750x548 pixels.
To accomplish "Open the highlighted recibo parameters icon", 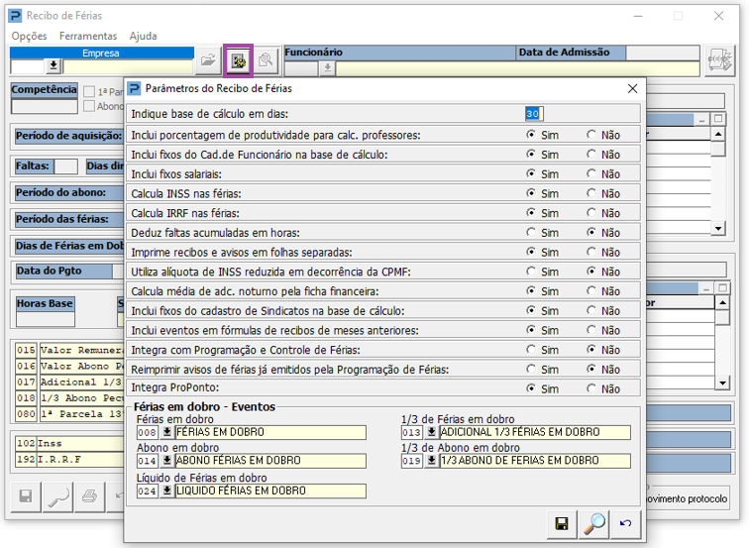I will click(x=238, y=60).
